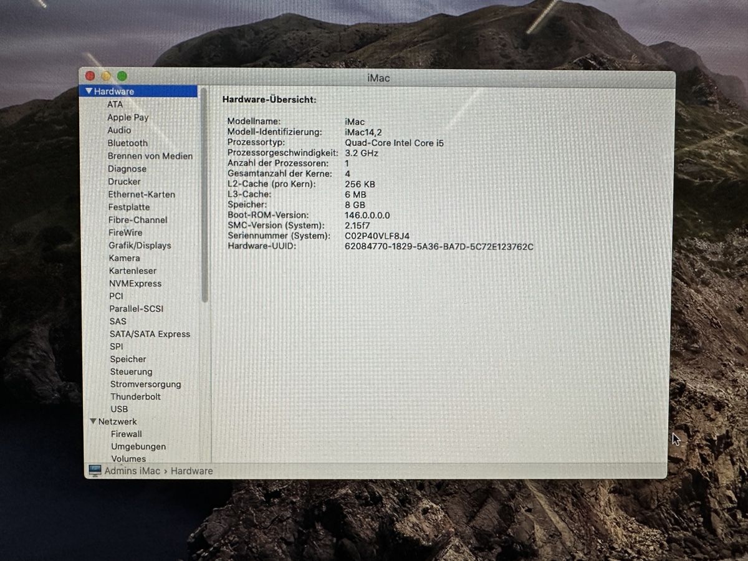
Task: Show Ethernet-Karten details
Action: 141,194
